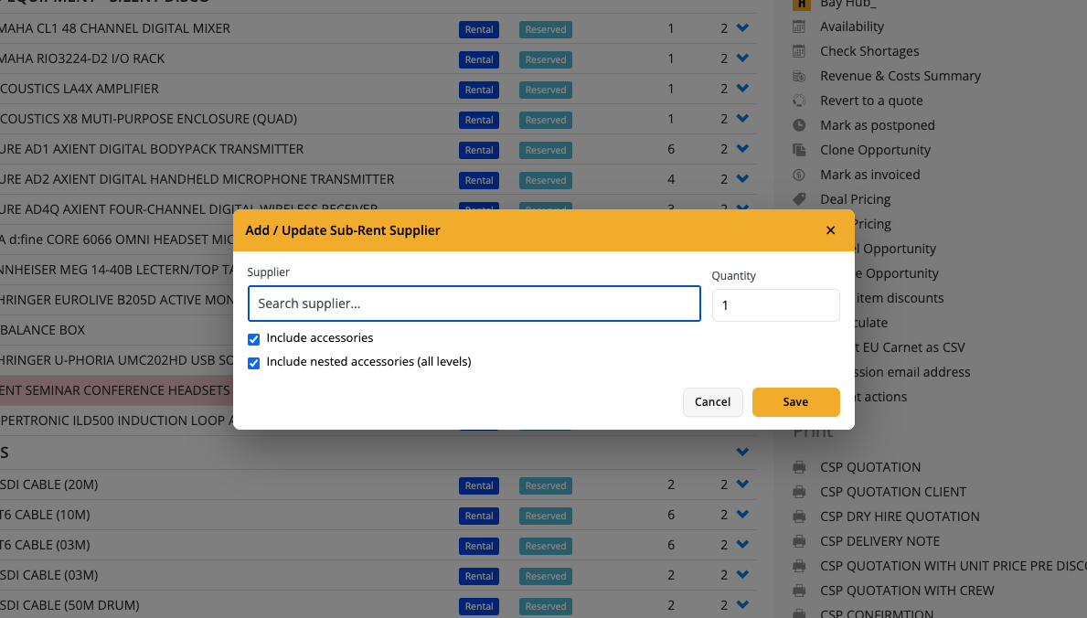Open CSP DRY HIRE QUOTATION document
Screen dimensions: 1087x618
tap(900, 517)
